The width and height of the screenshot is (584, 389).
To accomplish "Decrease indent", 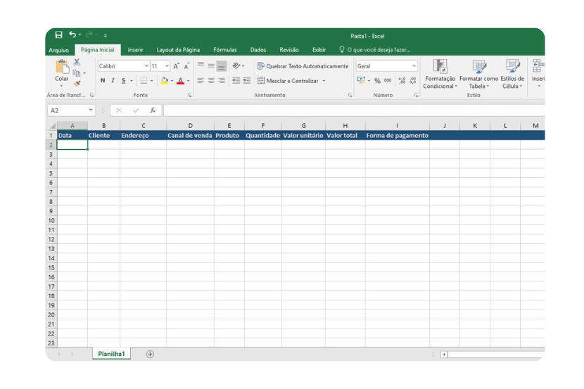I will tap(236, 81).
